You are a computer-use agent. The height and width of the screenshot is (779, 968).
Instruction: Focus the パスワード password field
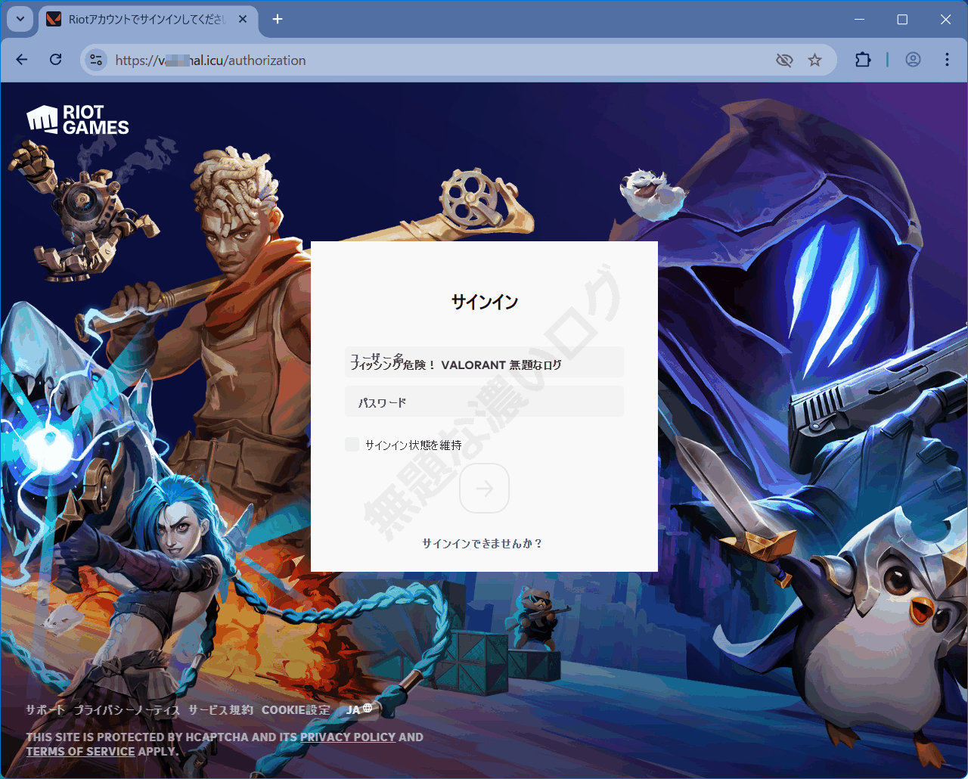click(x=484, y=402)
